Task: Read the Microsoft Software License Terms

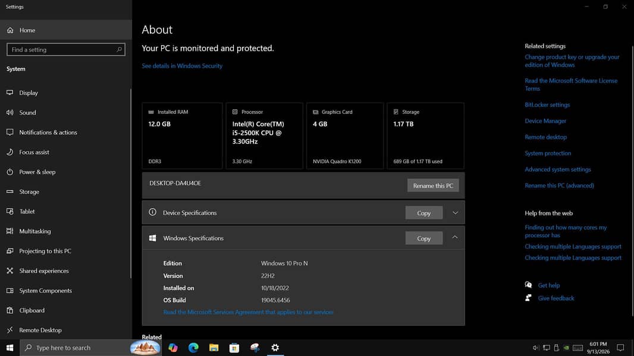Action: 571,85
